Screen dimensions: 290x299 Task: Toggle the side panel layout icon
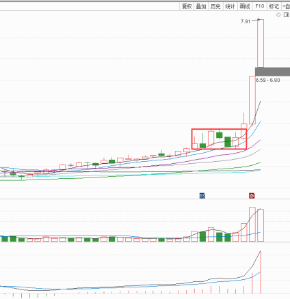tap(286, 15)
